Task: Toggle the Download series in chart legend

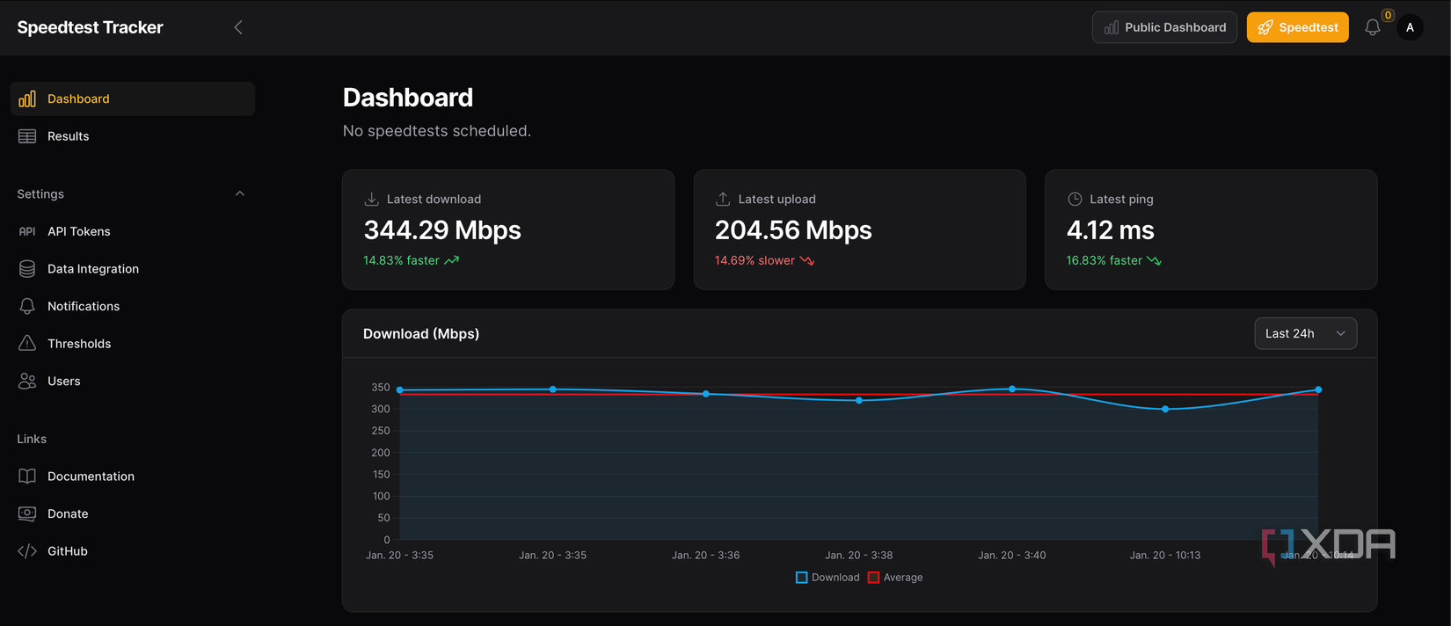Action: [828, 578]
